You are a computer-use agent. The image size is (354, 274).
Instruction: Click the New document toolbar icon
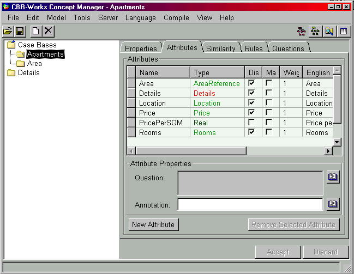36,31
